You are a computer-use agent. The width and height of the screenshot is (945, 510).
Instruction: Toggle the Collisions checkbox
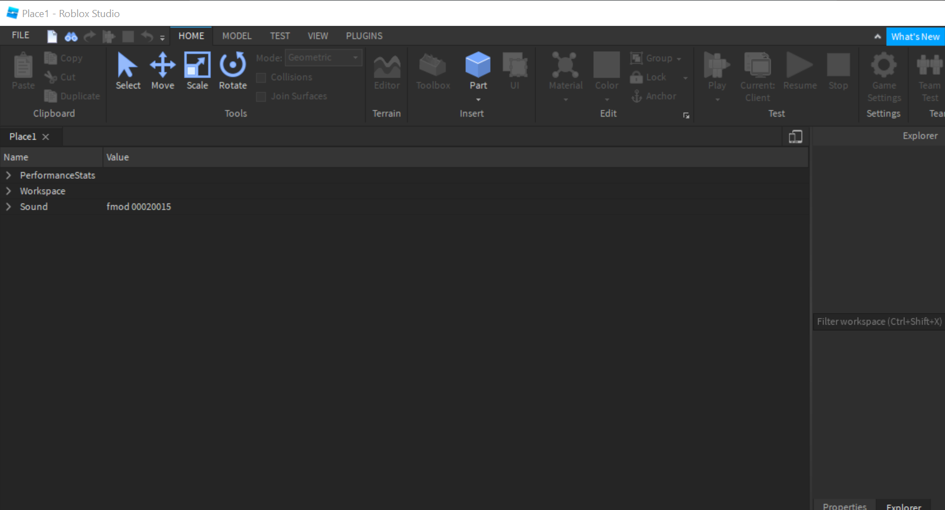point(261,78)
